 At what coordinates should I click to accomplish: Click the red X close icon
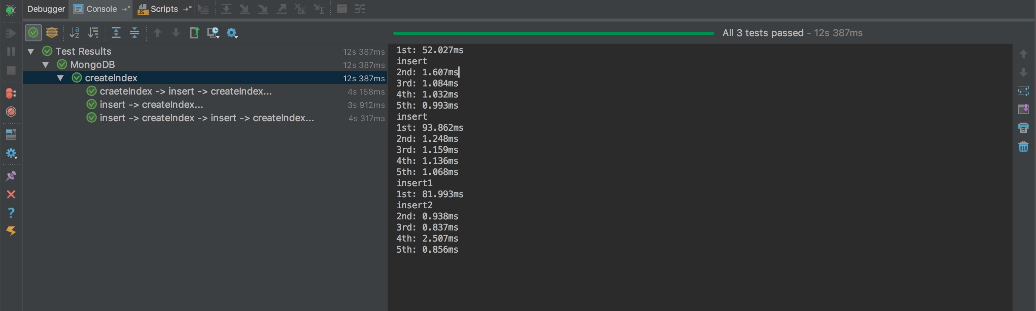(x=11, y=195)
